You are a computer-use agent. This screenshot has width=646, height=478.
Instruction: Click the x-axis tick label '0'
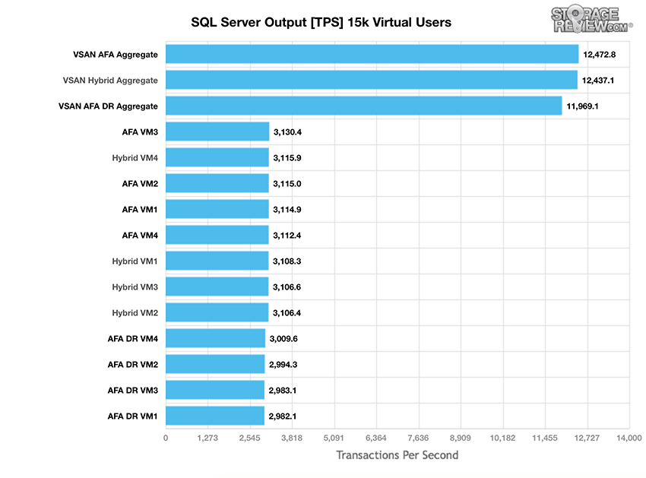[166, 438]
